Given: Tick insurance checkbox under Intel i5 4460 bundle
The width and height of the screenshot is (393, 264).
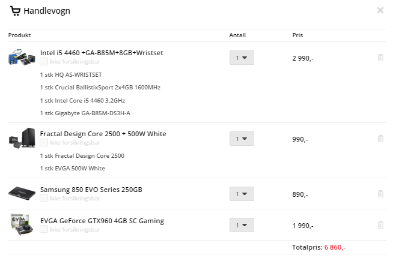Looking at the screenshot, I should pos(44,62).
